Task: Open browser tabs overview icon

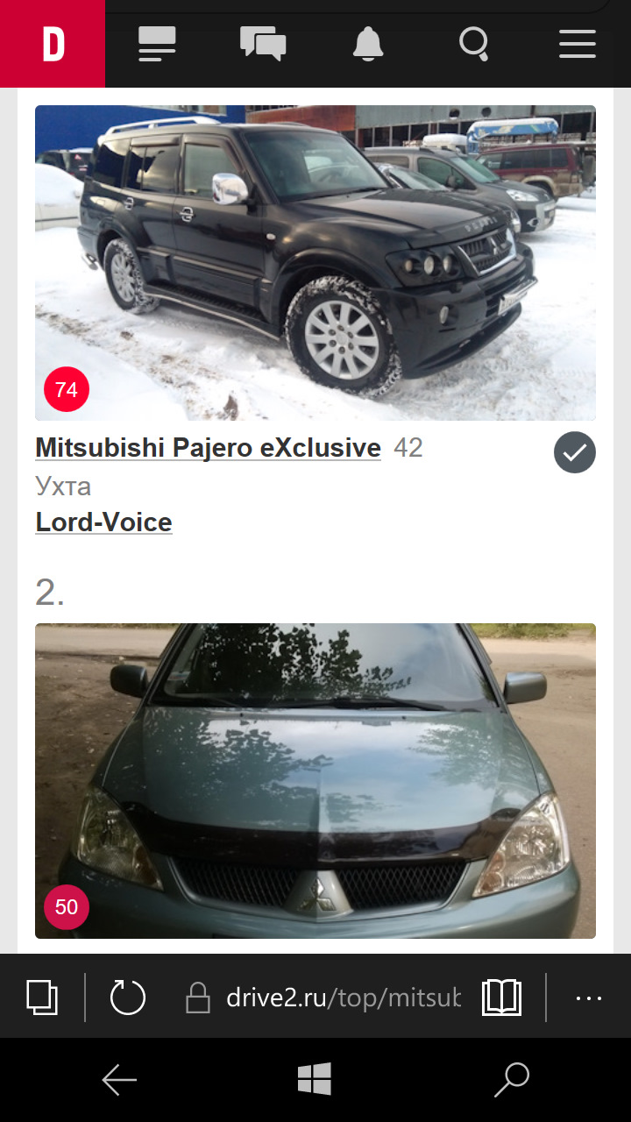Action: (x=42, y=998)
